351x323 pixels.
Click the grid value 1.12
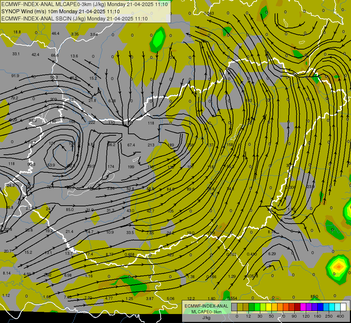tap(6, 295)
